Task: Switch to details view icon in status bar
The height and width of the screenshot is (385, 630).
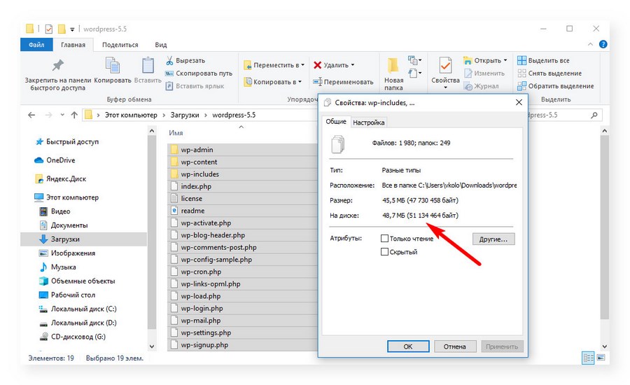Action: click(588, 358)
